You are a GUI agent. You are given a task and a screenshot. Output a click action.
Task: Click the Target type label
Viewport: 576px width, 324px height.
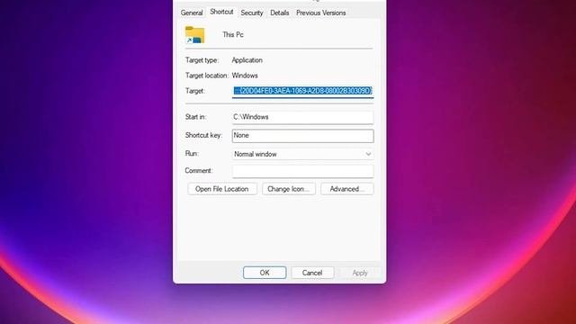(x=202, y=60)
